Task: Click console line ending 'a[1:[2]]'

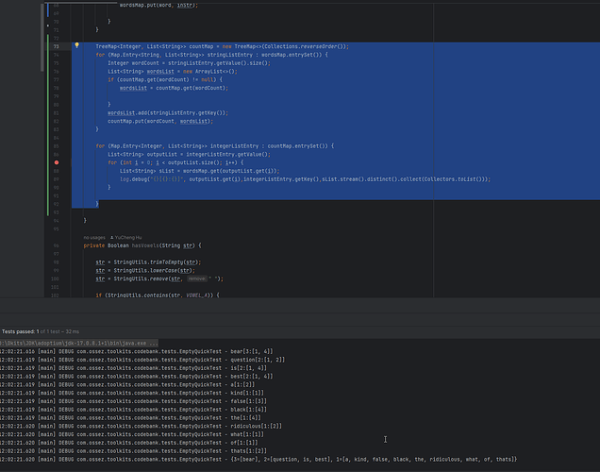Action: [x=127, y=385]
